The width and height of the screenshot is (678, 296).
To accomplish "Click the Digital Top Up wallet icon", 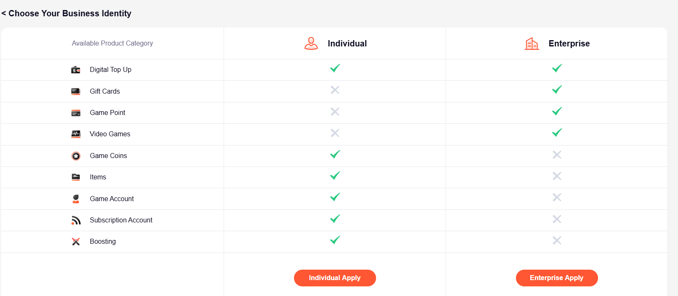I will point(76,70).
